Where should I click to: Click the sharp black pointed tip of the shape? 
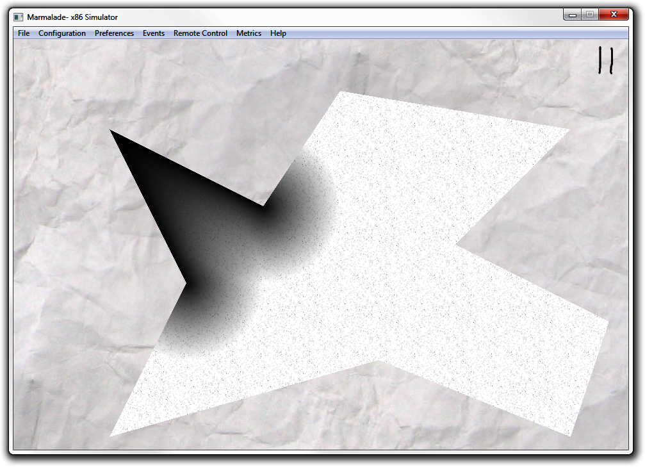click(112, 132)
